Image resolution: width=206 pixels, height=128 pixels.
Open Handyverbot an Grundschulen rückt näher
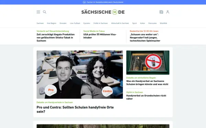coord(146,97)
